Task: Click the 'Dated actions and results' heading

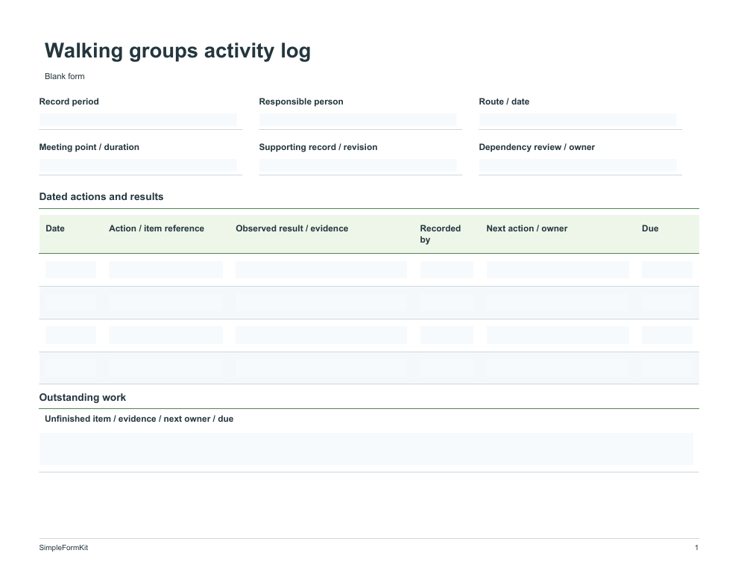Action: click(101, 196)
